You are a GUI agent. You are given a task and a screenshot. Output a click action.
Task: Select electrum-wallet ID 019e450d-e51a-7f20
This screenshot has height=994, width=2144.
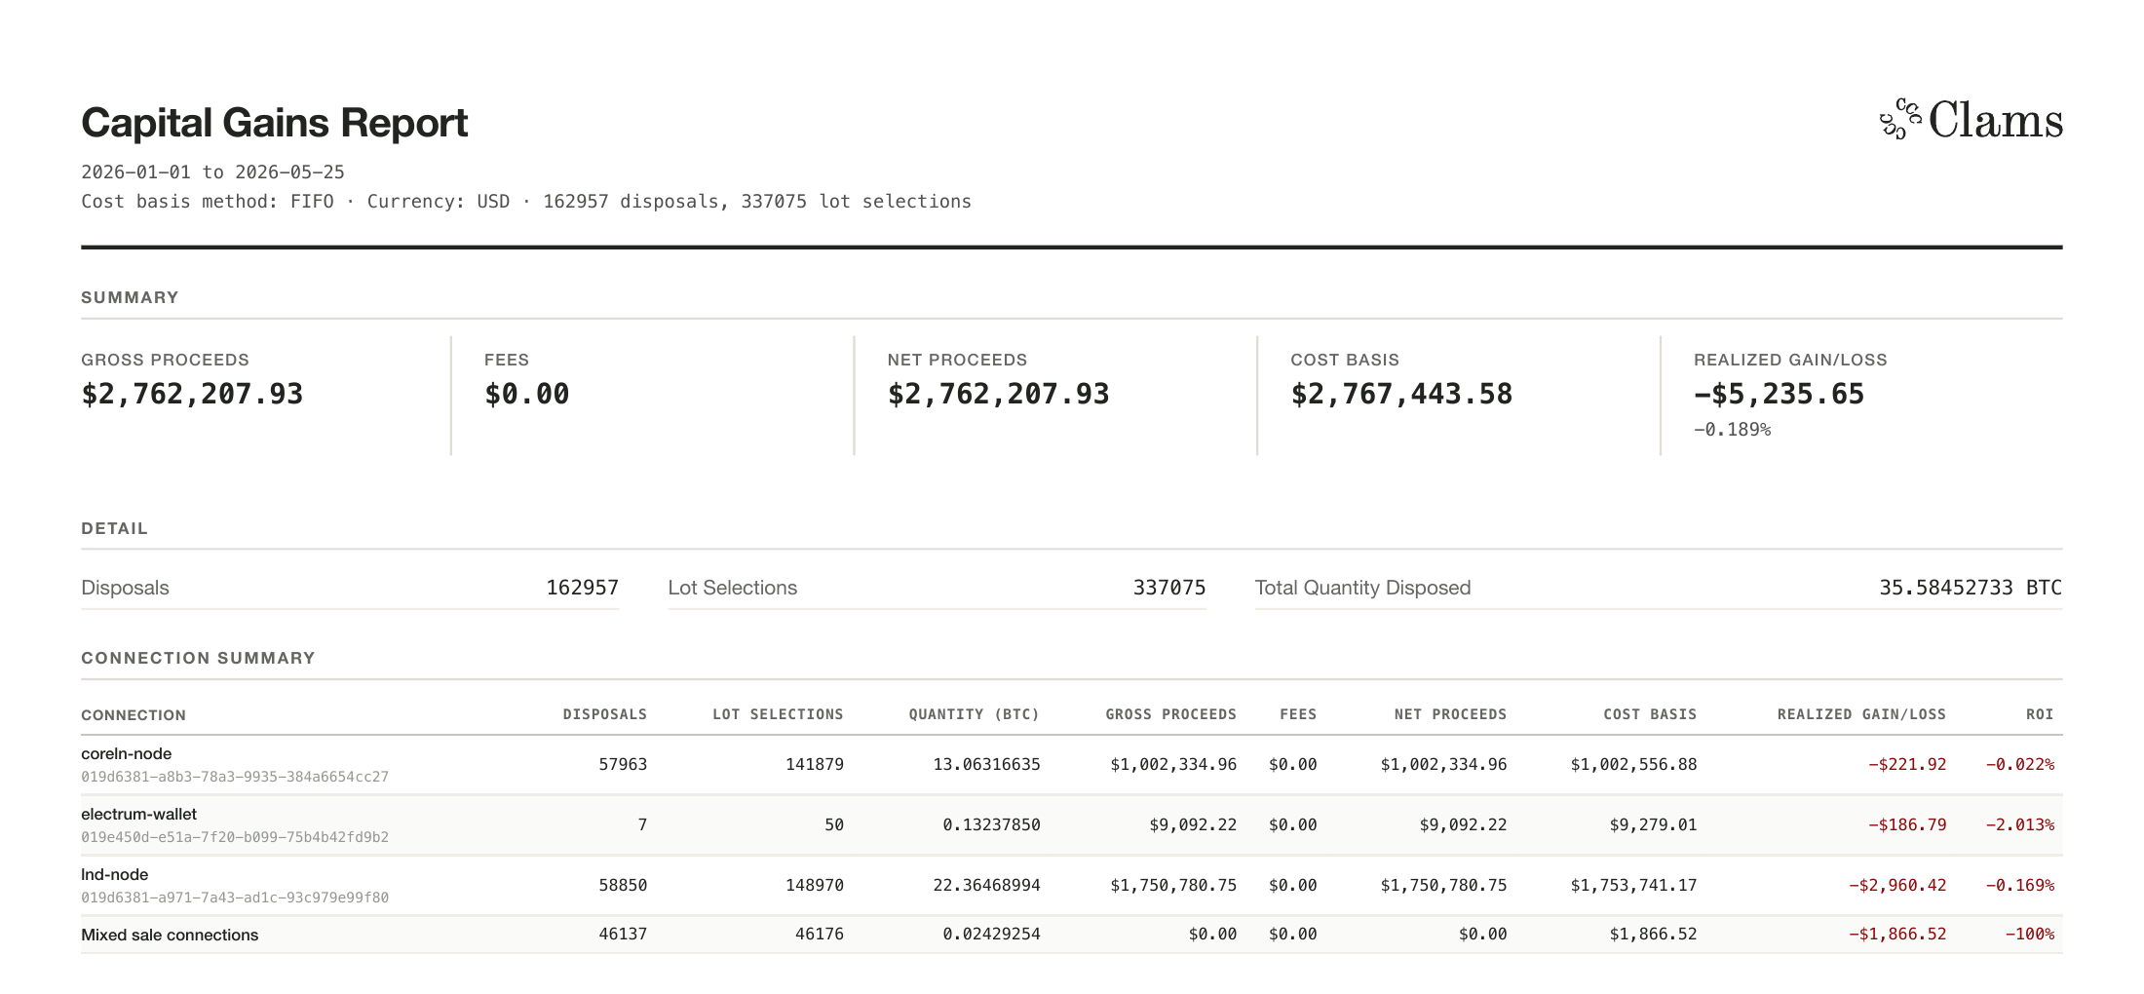point(235,837)
